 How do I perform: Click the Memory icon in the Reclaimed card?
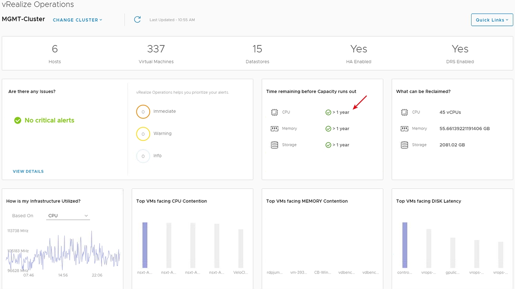click(404, 129)
